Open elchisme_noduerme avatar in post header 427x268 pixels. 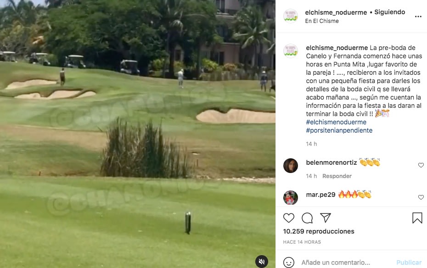[291, 16]
